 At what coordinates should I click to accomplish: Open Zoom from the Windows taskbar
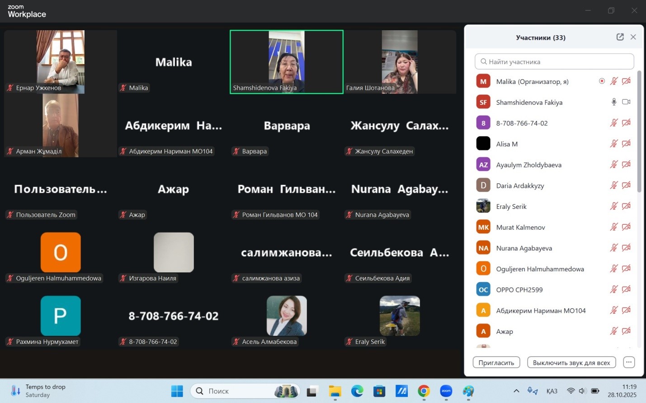coord(446,391)
